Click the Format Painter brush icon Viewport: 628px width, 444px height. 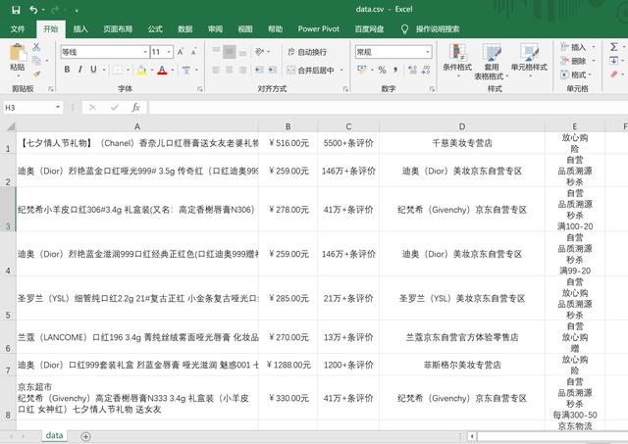36,74
